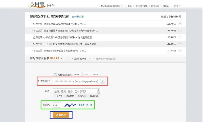Click the 您正在为以下 11 笔交易申请代付 heading
Screen dimensions: 203x122
pyautogui.click(x=49, y=16)
